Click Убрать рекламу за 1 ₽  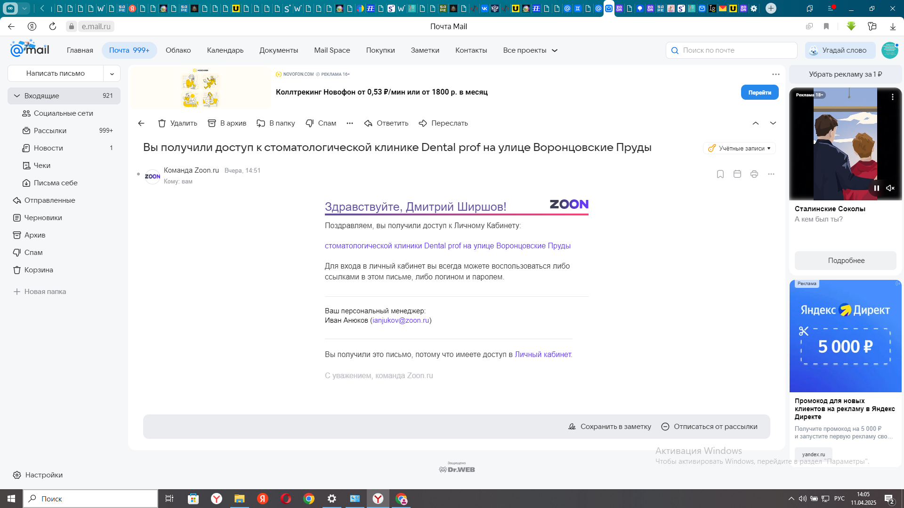pyautogui.click(x=845, y=74)
